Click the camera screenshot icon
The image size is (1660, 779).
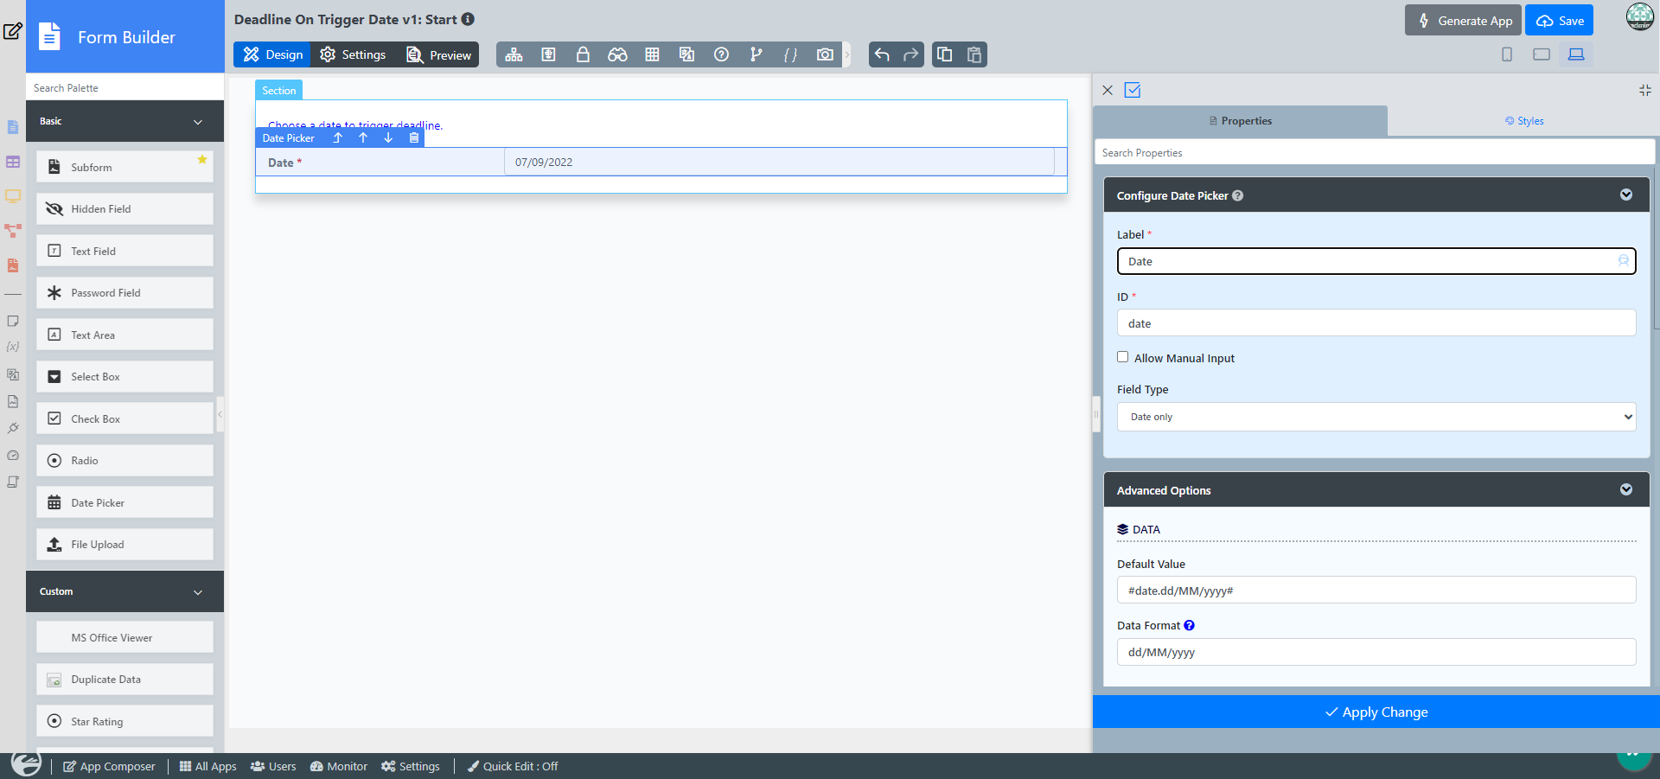[825, 54]
